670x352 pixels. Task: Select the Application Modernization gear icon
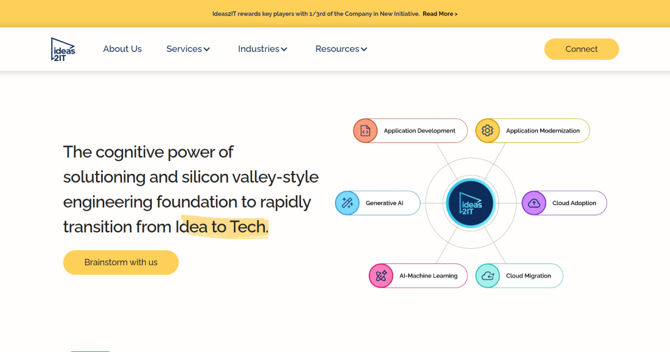(487, 130)
